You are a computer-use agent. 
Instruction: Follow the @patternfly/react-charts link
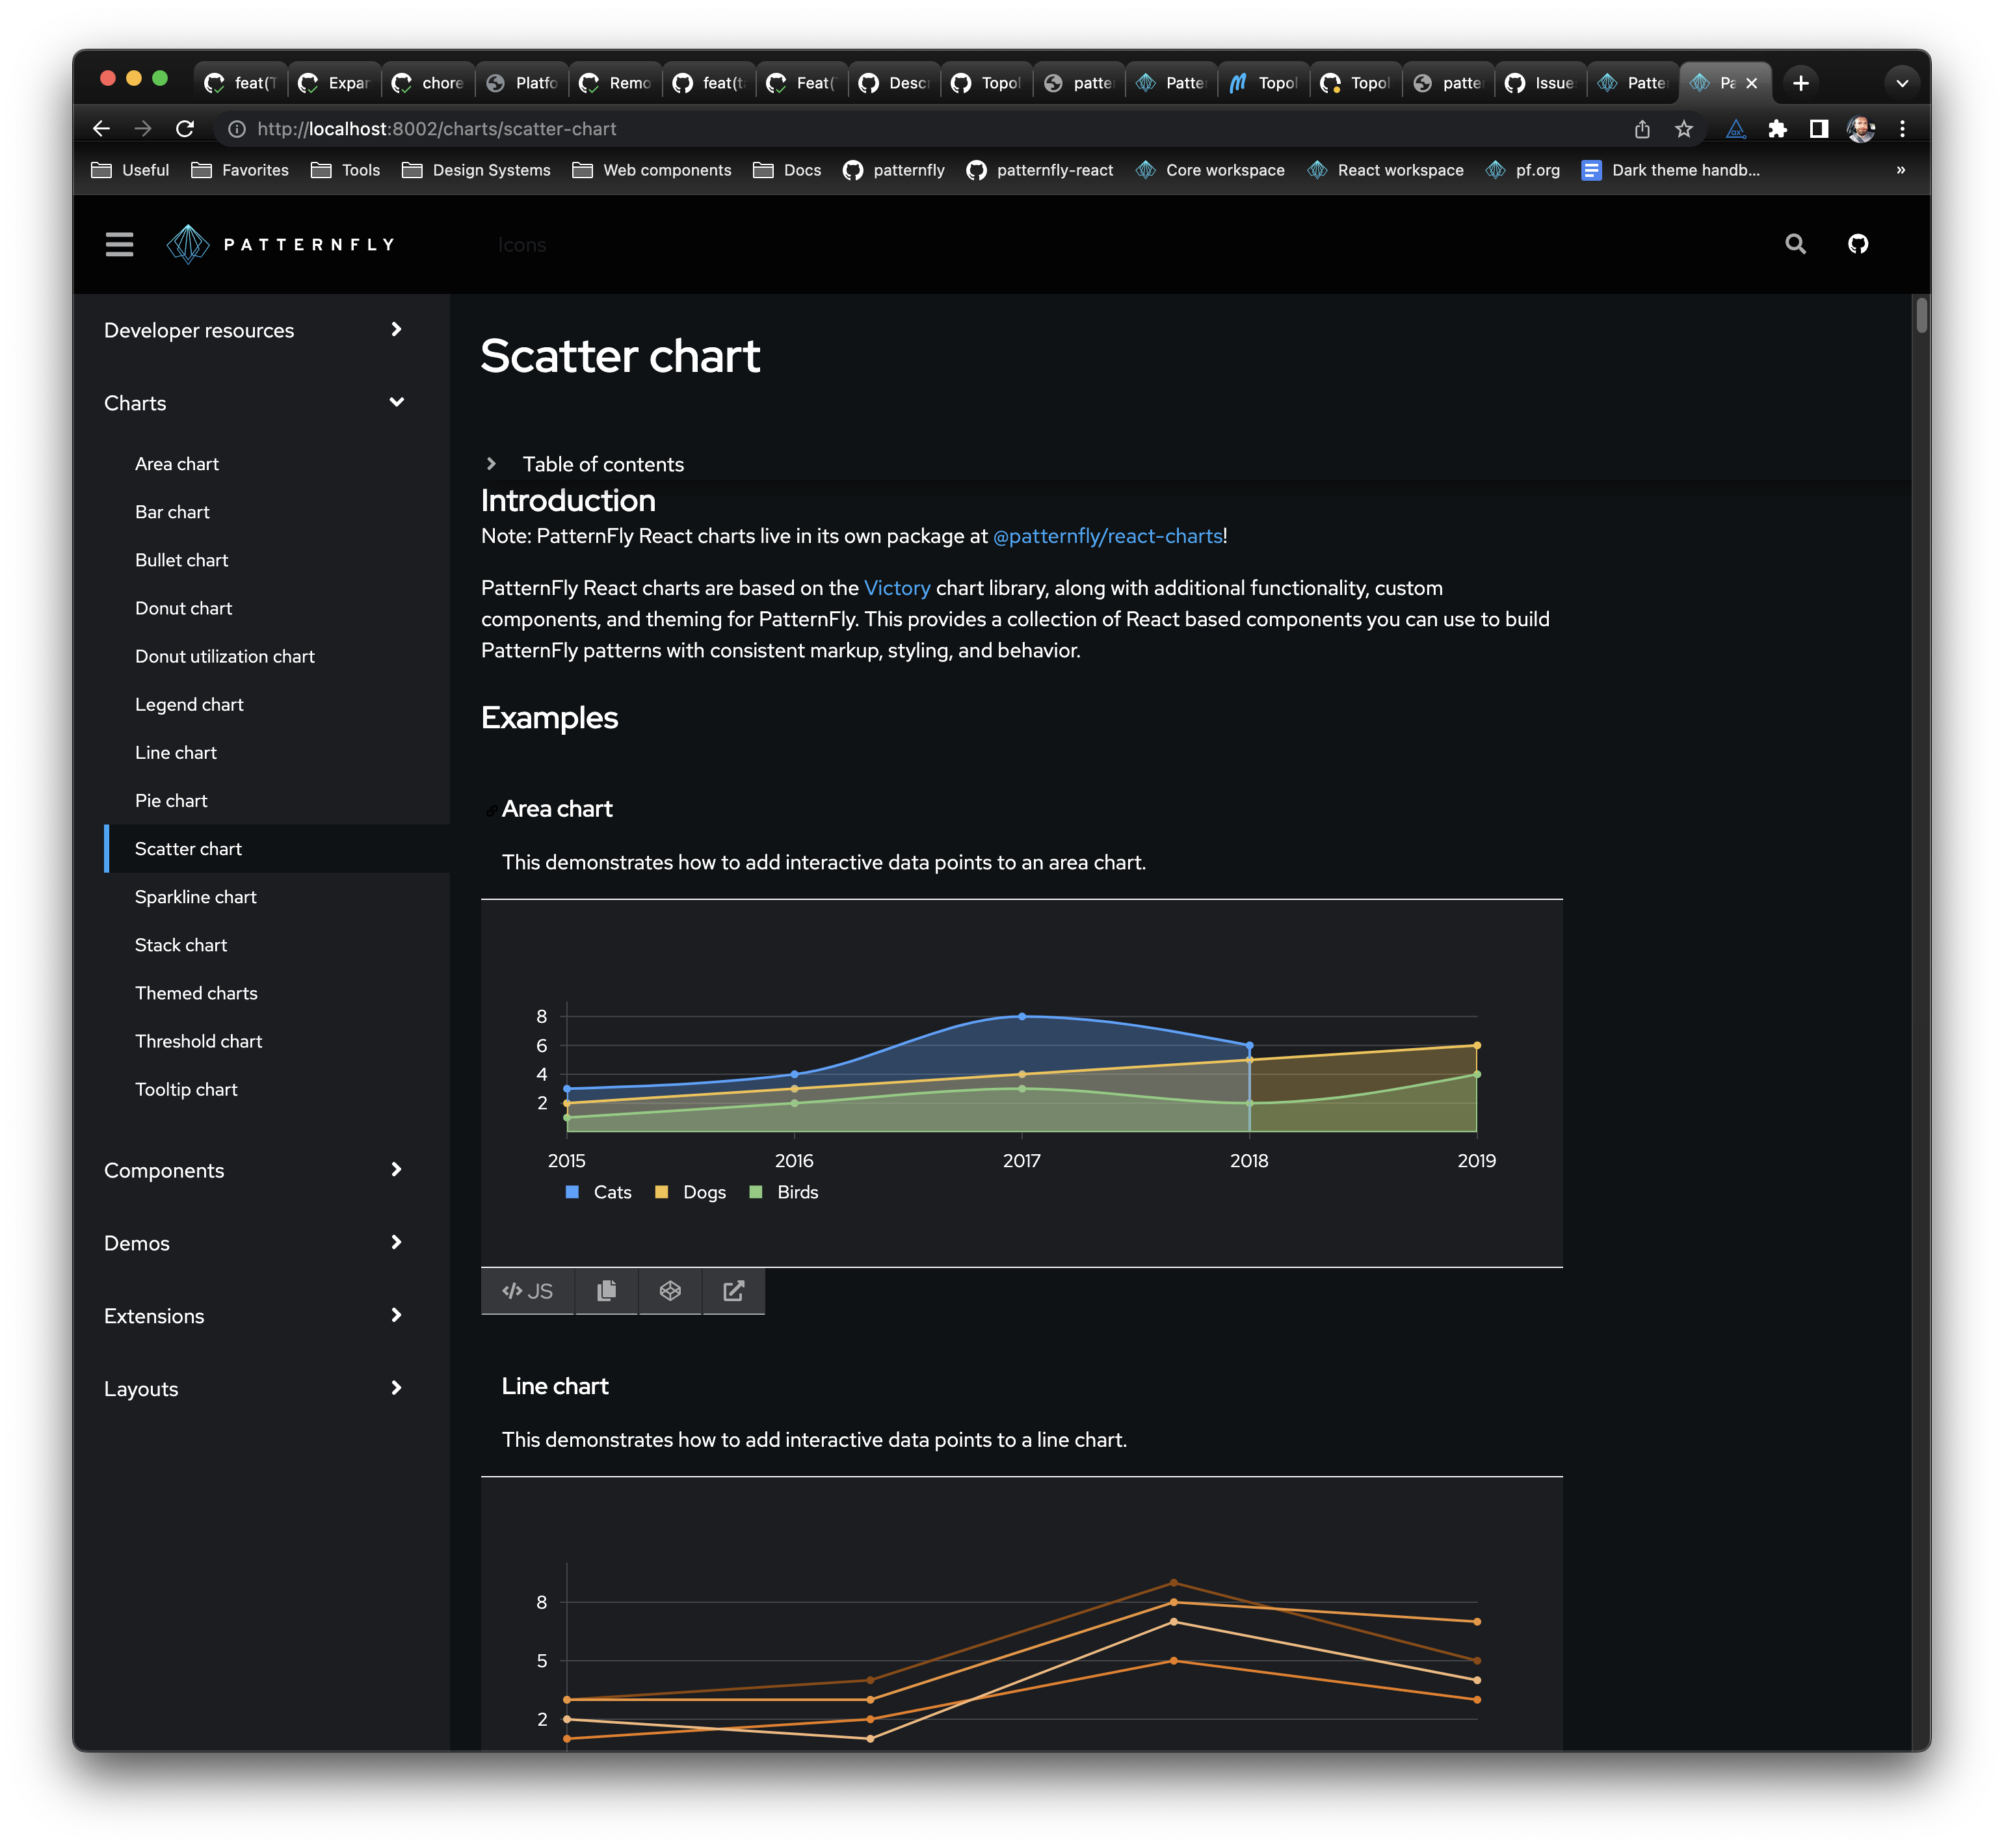click(1107, 536)
